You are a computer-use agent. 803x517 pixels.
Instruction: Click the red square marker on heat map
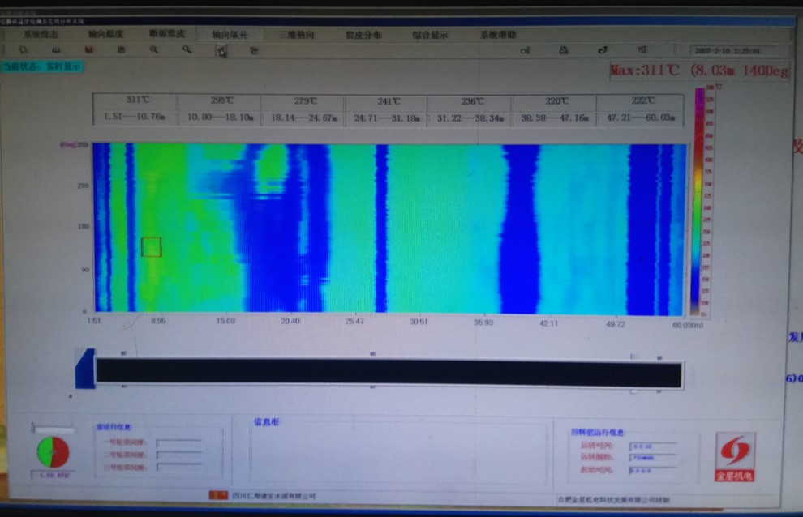(x=152, y=247)
